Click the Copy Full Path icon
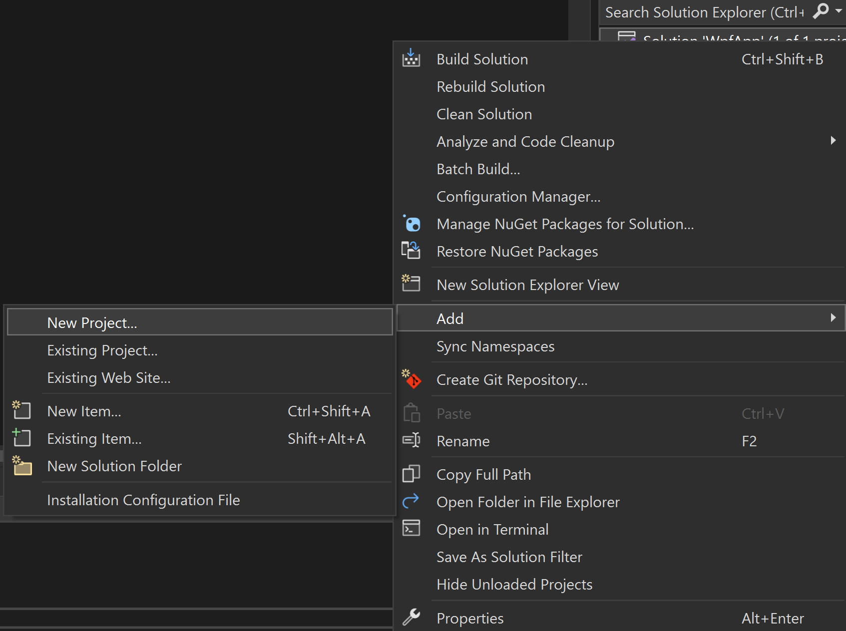This screenshot has height=631, width=846. [x=411, y=474]
